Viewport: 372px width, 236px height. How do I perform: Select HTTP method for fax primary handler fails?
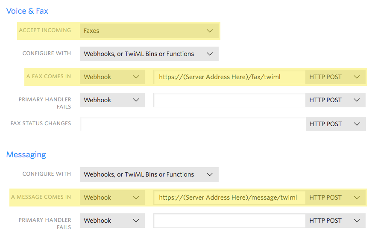click(335, 100)
